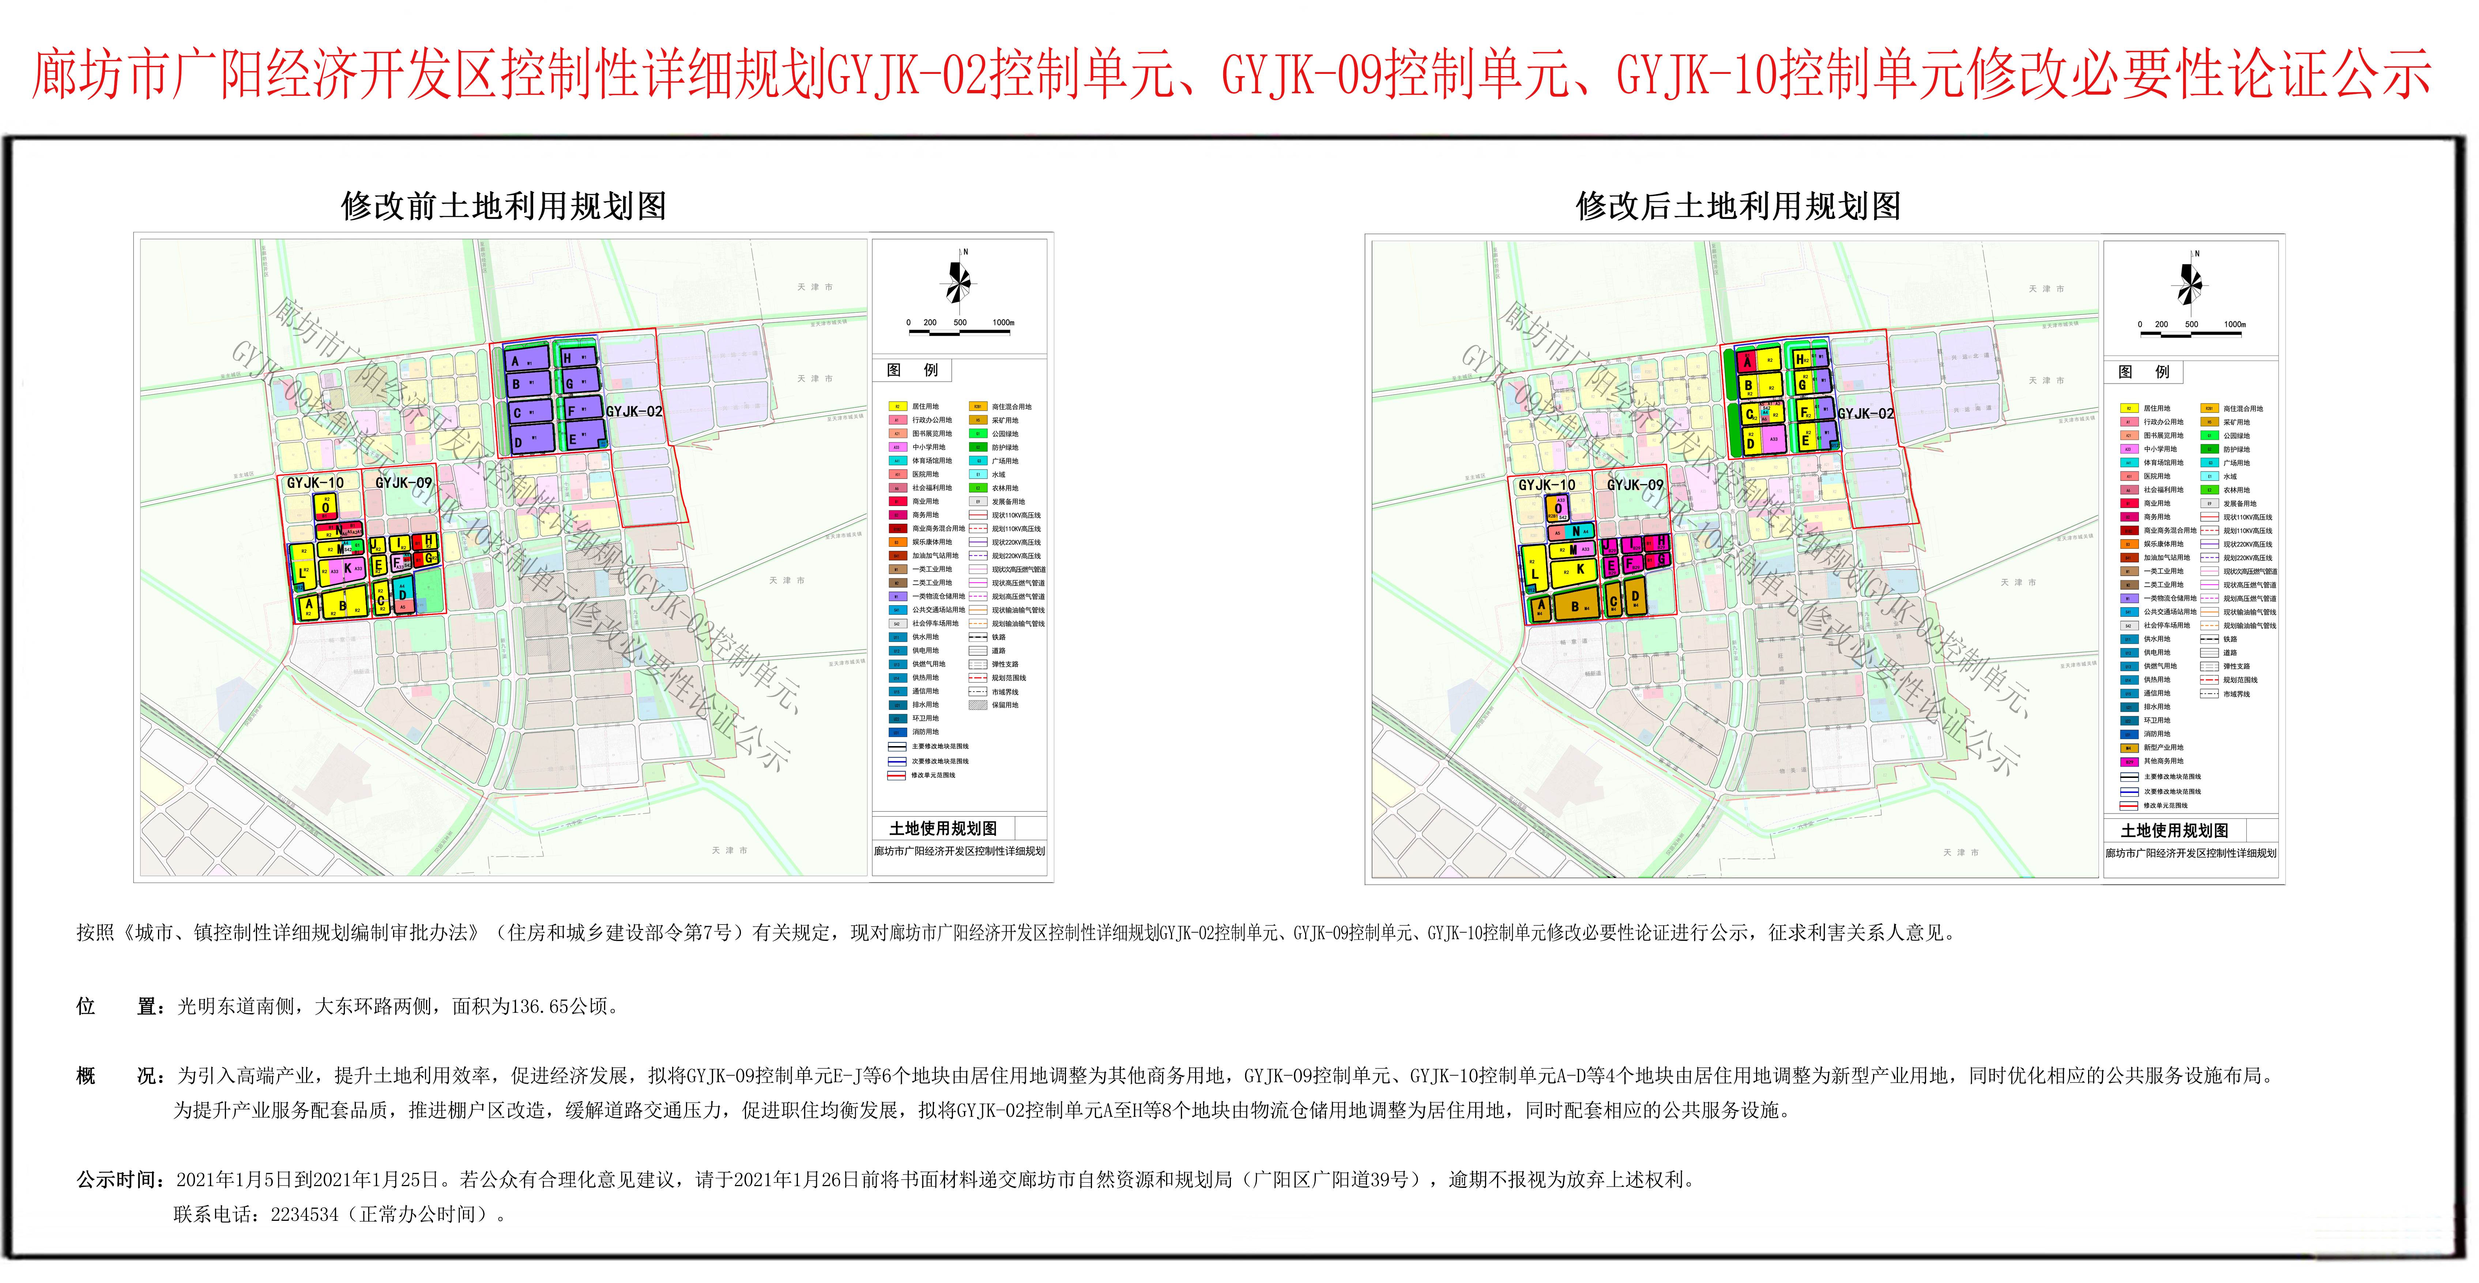The height and width of the screenshot is (1283, 2479).
Task: Click parcel N in GYJK-10 on the after map
Action: coord(1571,532)
